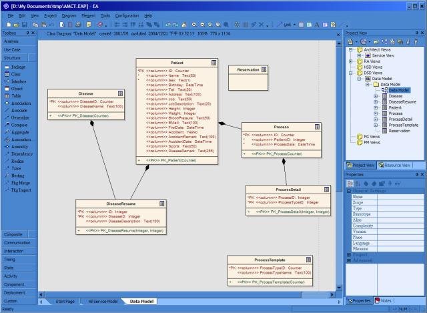The image size is (427, 313).
Task: Click the Delete X toolbar icon
Action: [261, 25]
